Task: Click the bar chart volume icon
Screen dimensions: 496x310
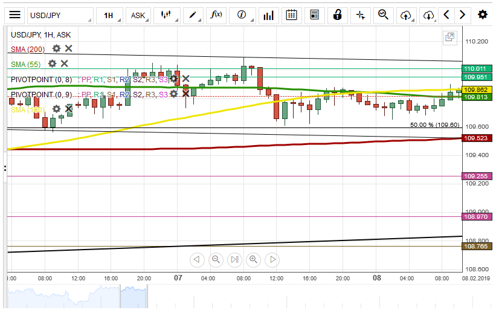Action: 267,15
